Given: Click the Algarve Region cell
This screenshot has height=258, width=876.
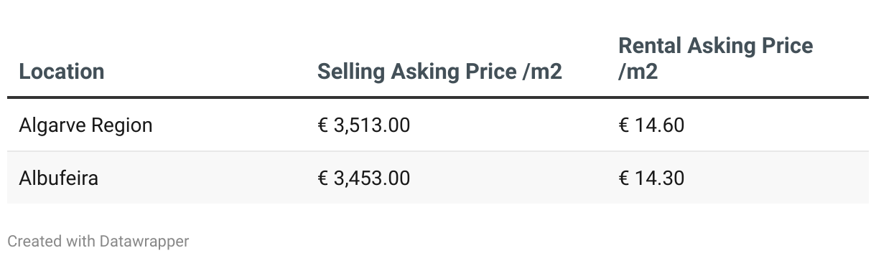Looking at the screenshot, I should pyautogui.click(x=86, y=125).
